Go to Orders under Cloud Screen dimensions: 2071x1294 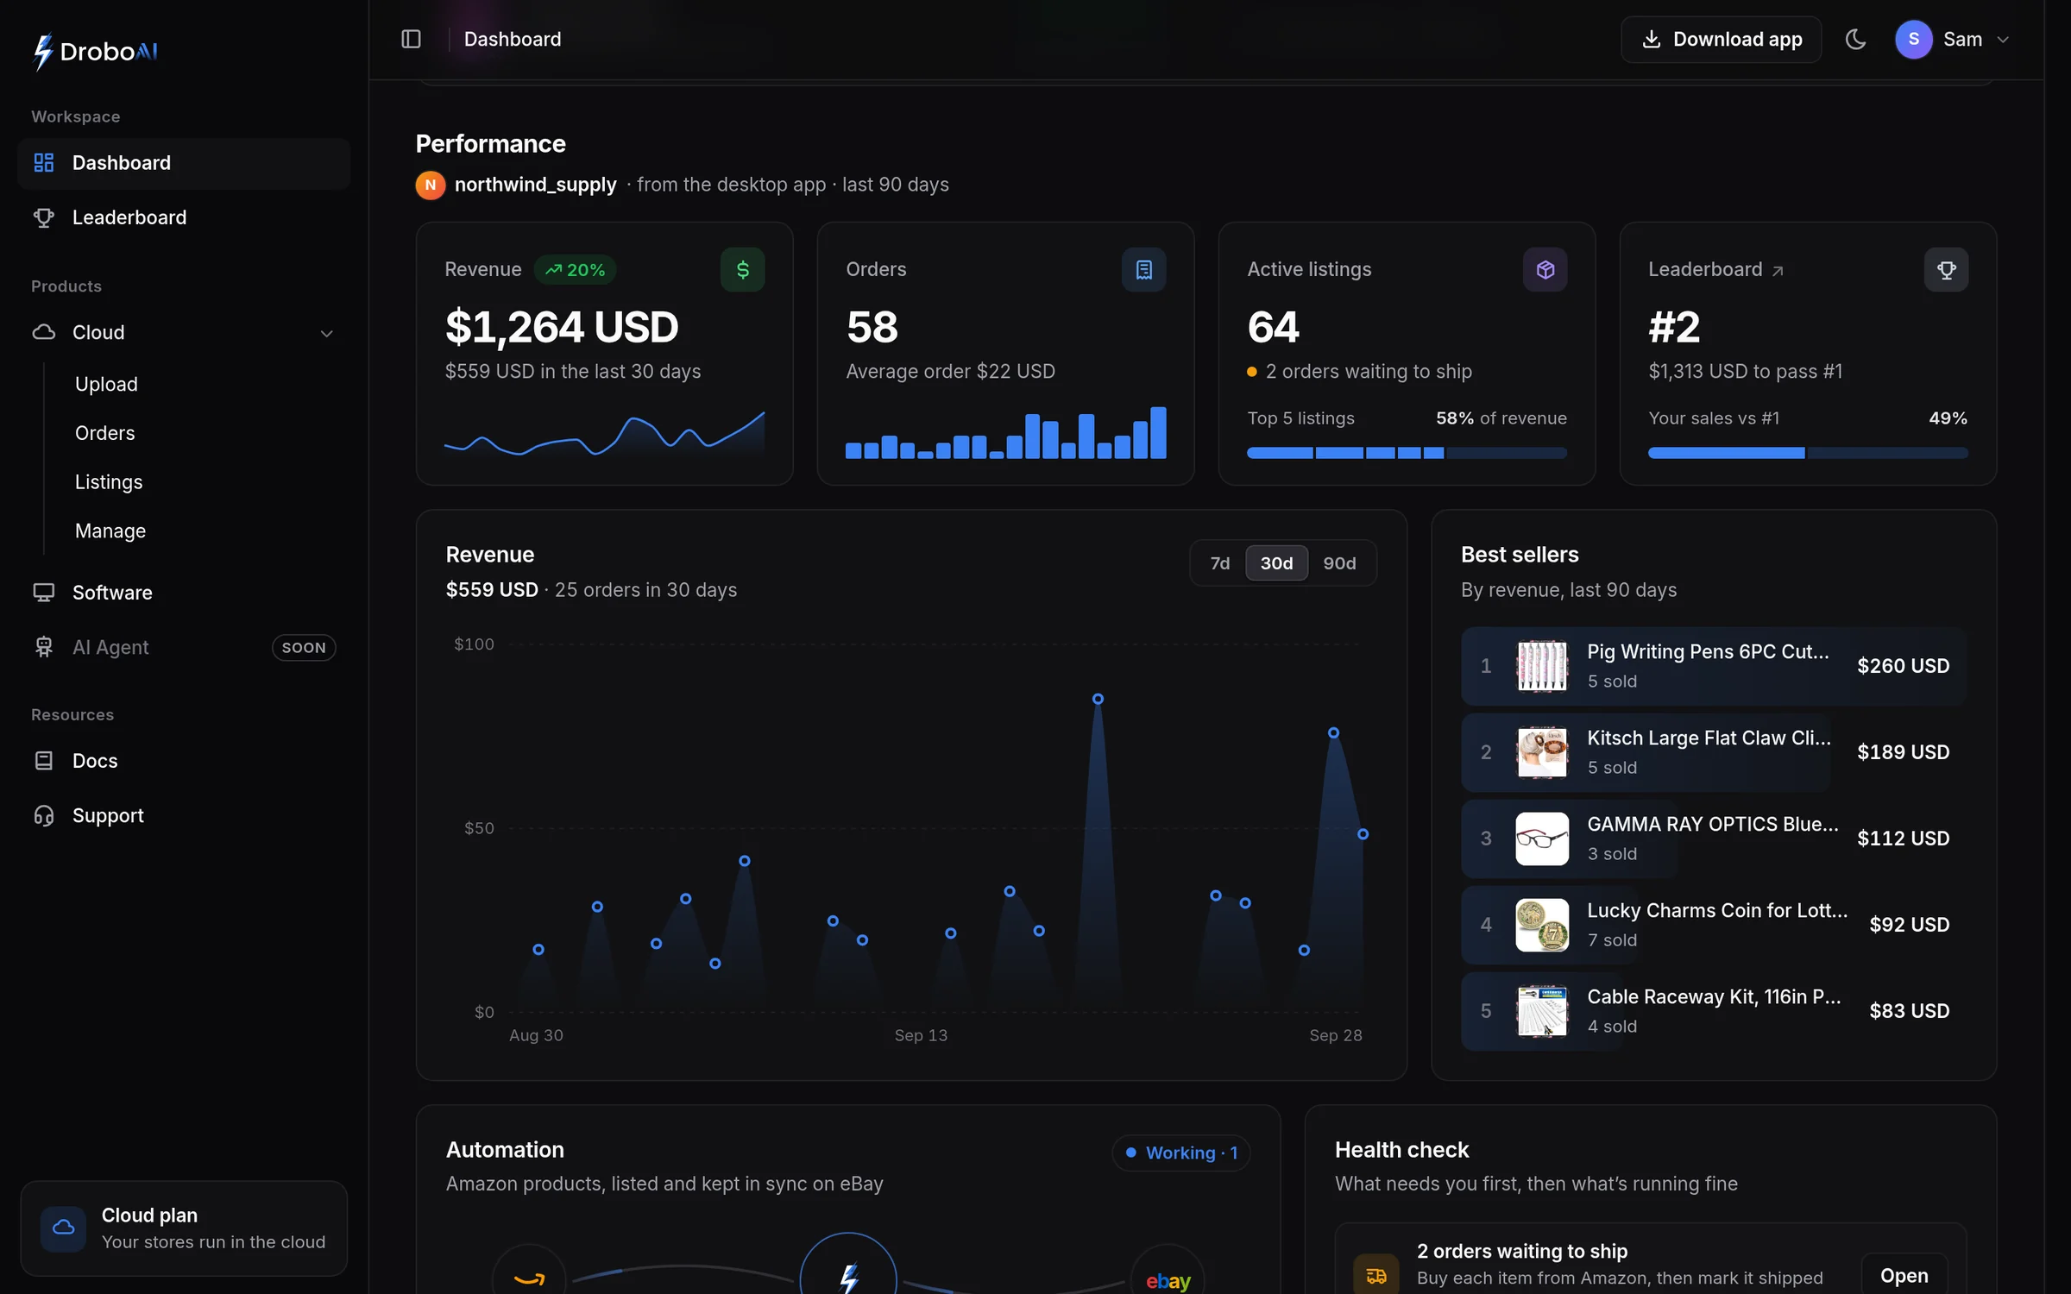104,433
